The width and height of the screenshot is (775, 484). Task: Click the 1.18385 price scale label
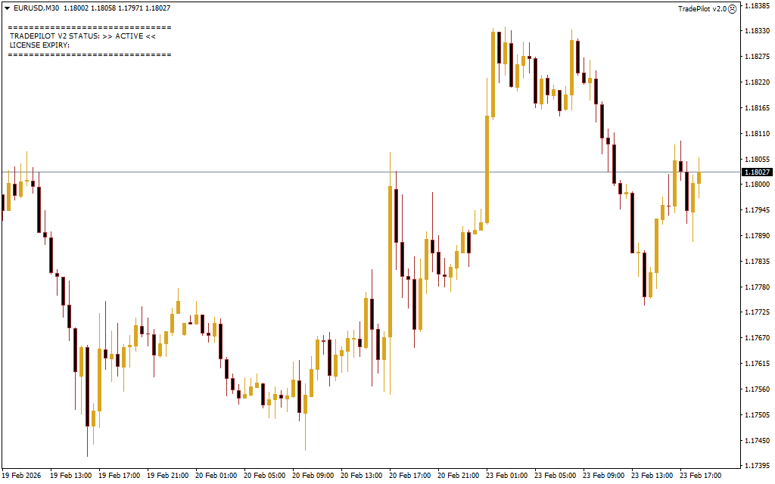coord(757,5)
